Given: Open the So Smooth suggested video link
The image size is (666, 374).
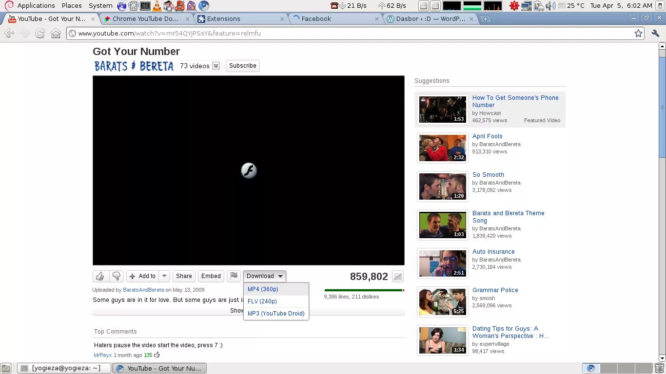Looking at the screenshot, I should coord(488,175).
